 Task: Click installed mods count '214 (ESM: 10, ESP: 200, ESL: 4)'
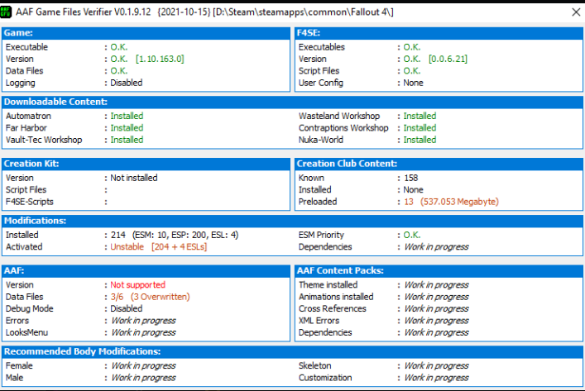[x=175, y=235]
